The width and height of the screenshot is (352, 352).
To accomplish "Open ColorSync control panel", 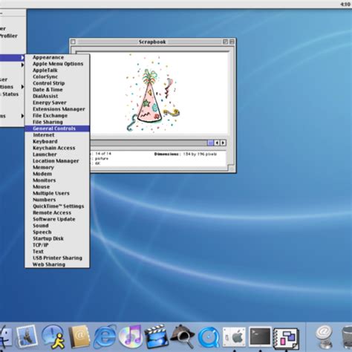I will [57, 76].
